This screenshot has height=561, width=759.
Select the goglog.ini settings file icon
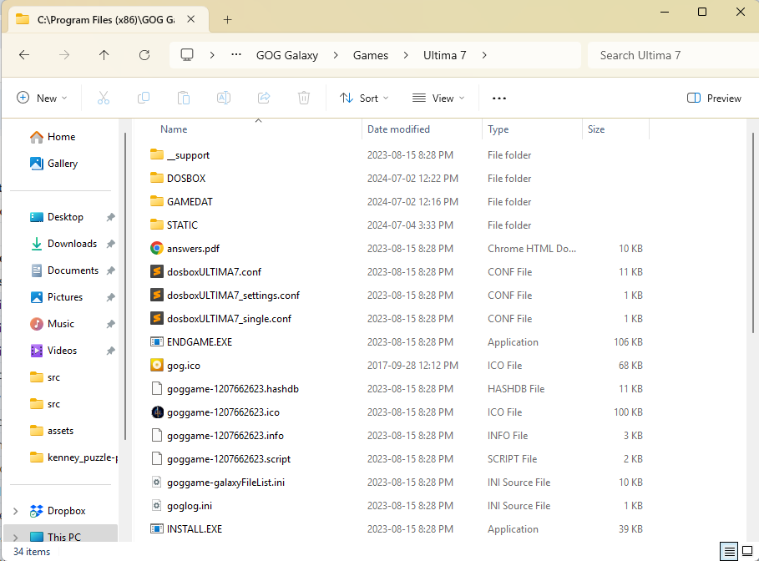click(156, 505)
